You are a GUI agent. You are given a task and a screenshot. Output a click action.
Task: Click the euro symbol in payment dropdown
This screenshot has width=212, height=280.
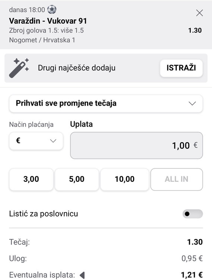pos(18,140)
